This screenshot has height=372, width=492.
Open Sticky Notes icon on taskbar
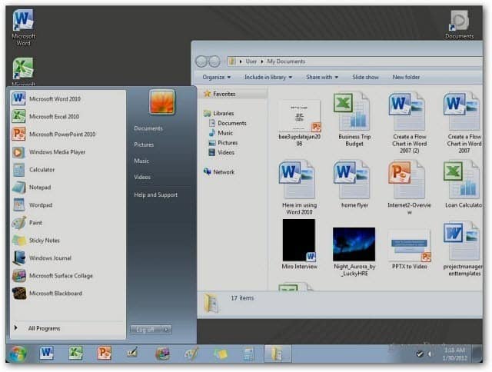(221, 354)
